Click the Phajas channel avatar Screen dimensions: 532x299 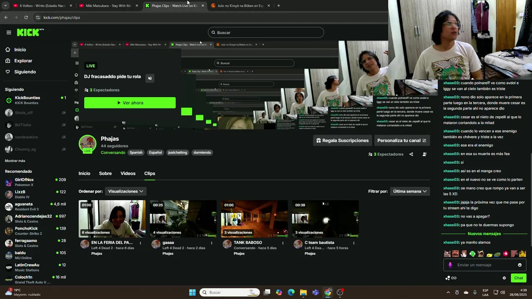(87, 144)
